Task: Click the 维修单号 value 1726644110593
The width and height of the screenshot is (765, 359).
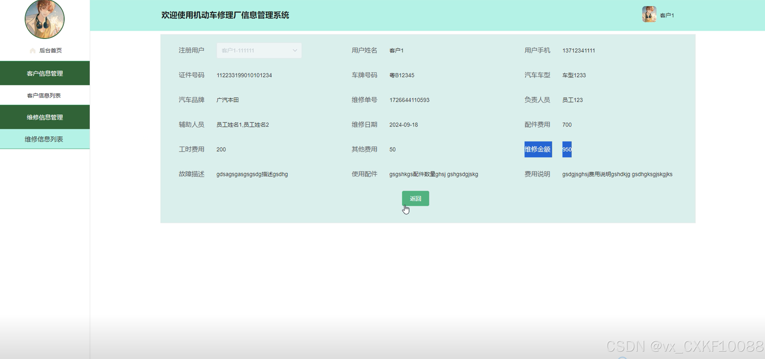Action: pos(409,100)
